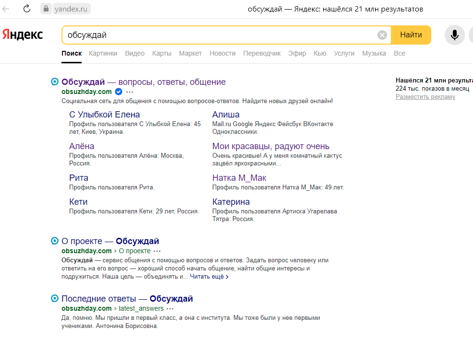Viewport: 473px width, 339px height.
Task: Open three-dot menu of О проекте result
Action: pos(157,251)
